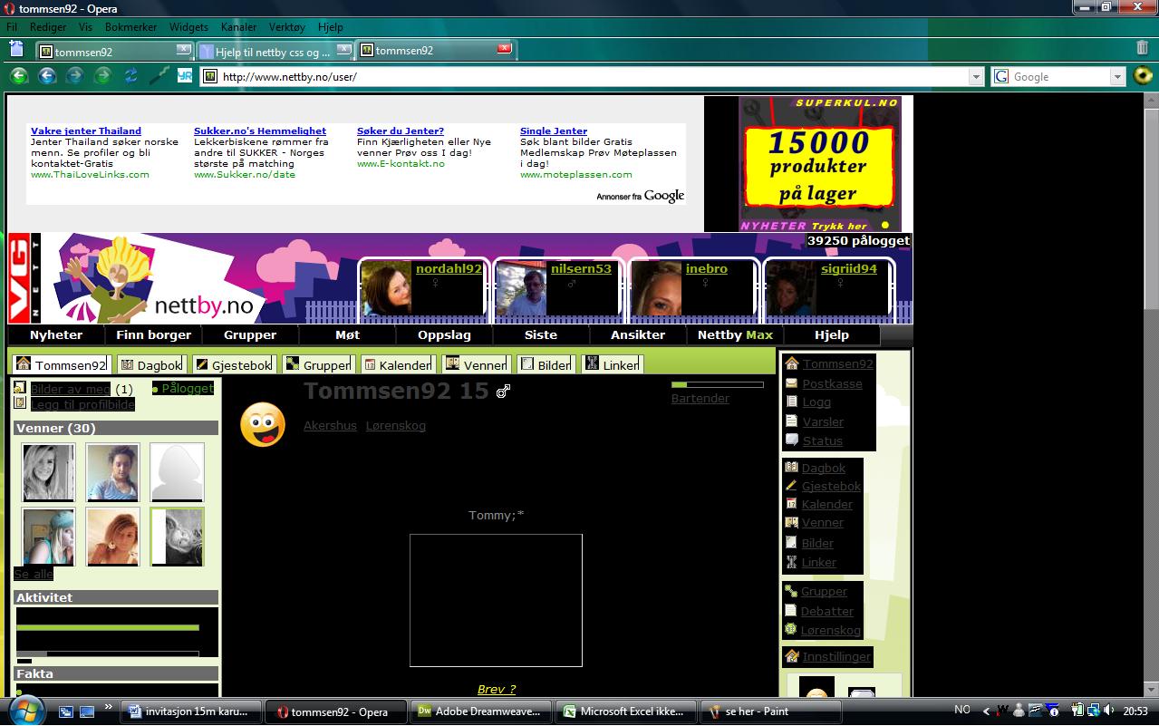Viewport: 1159px width, 726px height.
Task: Open a new tab with page icon
Action: coord(17,49)
